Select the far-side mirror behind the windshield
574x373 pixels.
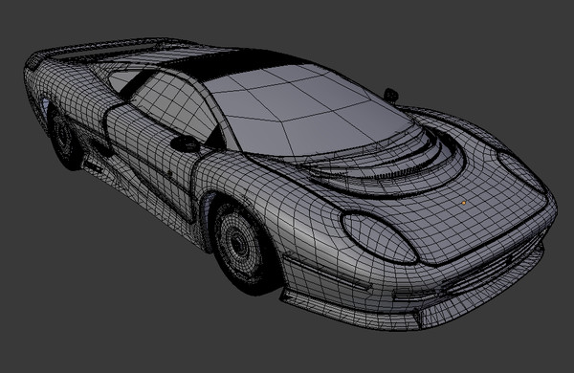391,95
